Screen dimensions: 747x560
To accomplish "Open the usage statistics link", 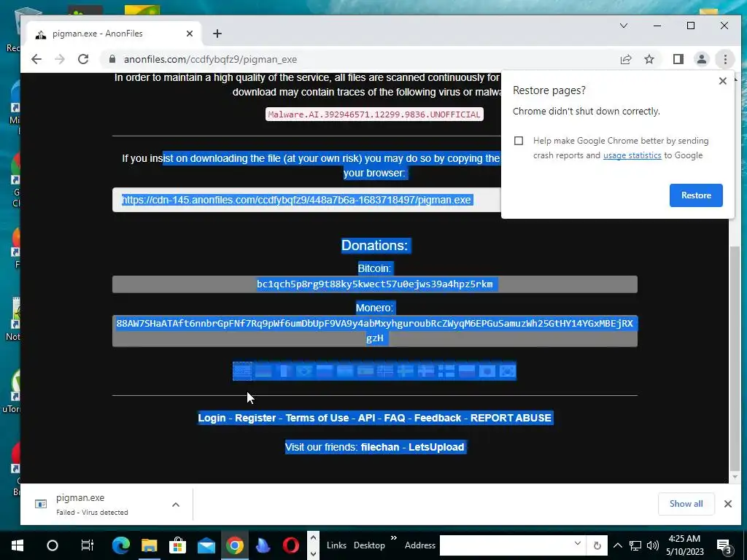I will (x=632, y=155).
